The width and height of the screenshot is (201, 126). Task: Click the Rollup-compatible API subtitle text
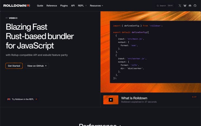coord(37,55)
